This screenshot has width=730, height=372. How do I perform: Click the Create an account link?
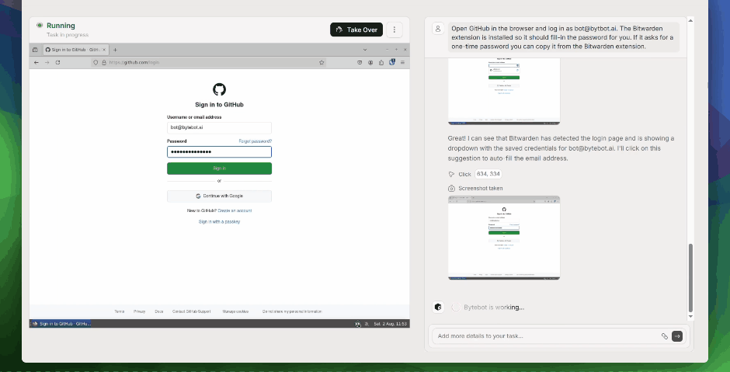tap(235, 210)
